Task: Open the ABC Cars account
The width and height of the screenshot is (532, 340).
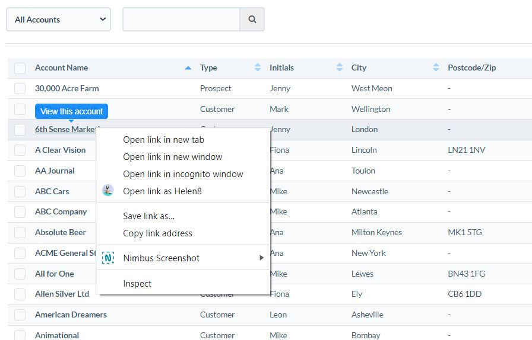Action: (x=52, y=191)
